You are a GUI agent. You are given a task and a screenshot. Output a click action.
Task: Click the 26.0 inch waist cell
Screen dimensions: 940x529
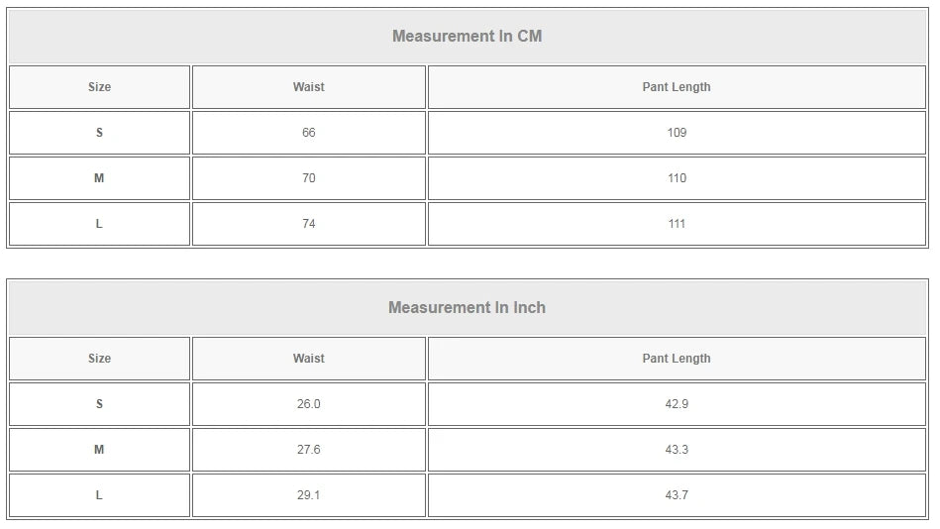pos(308,404)
